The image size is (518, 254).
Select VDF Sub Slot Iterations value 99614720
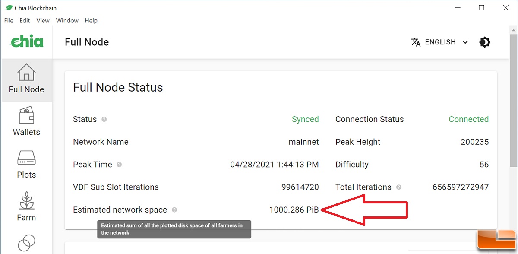click(300, 187)
